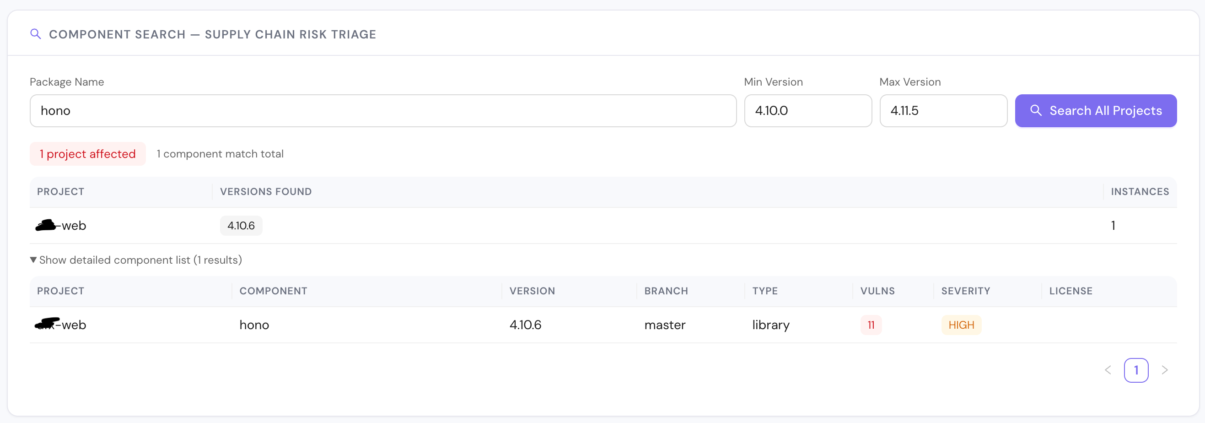Click the redacted -web project in detail table
Viewport: 1205px width, 423px height.
click(61, 325)
